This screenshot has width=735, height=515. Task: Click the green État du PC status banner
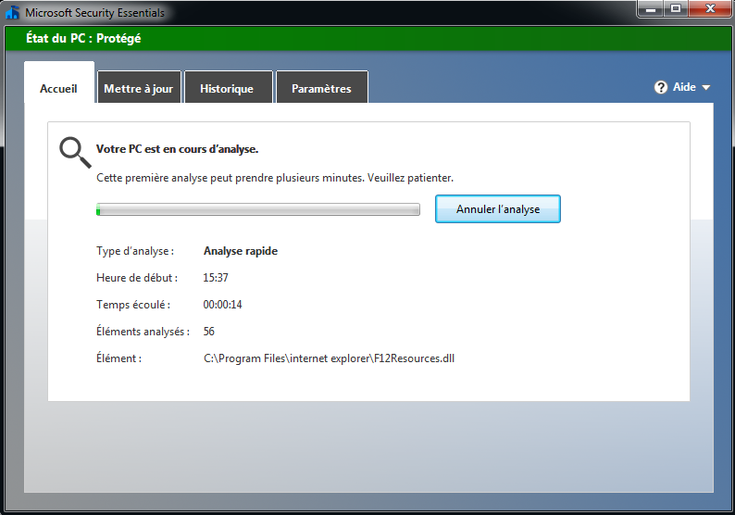point(367,39)
